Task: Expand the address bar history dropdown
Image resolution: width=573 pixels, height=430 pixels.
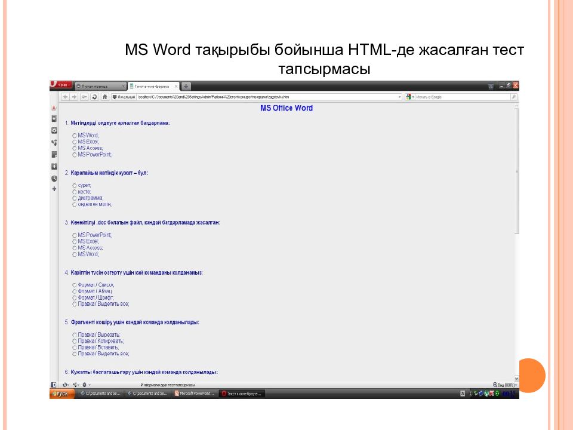Action: click(399, 97)
